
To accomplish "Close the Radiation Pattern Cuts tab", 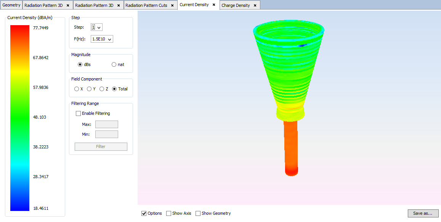I will pyautogui.click(x=172, y=5).
